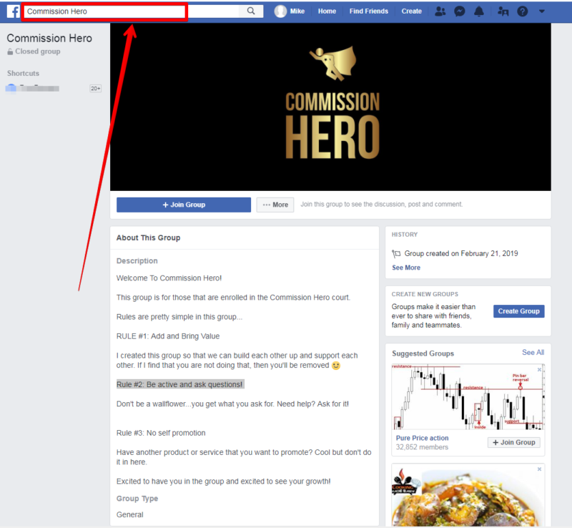Click the blue Join Group button
572x528 pixels.
point(184,205)
